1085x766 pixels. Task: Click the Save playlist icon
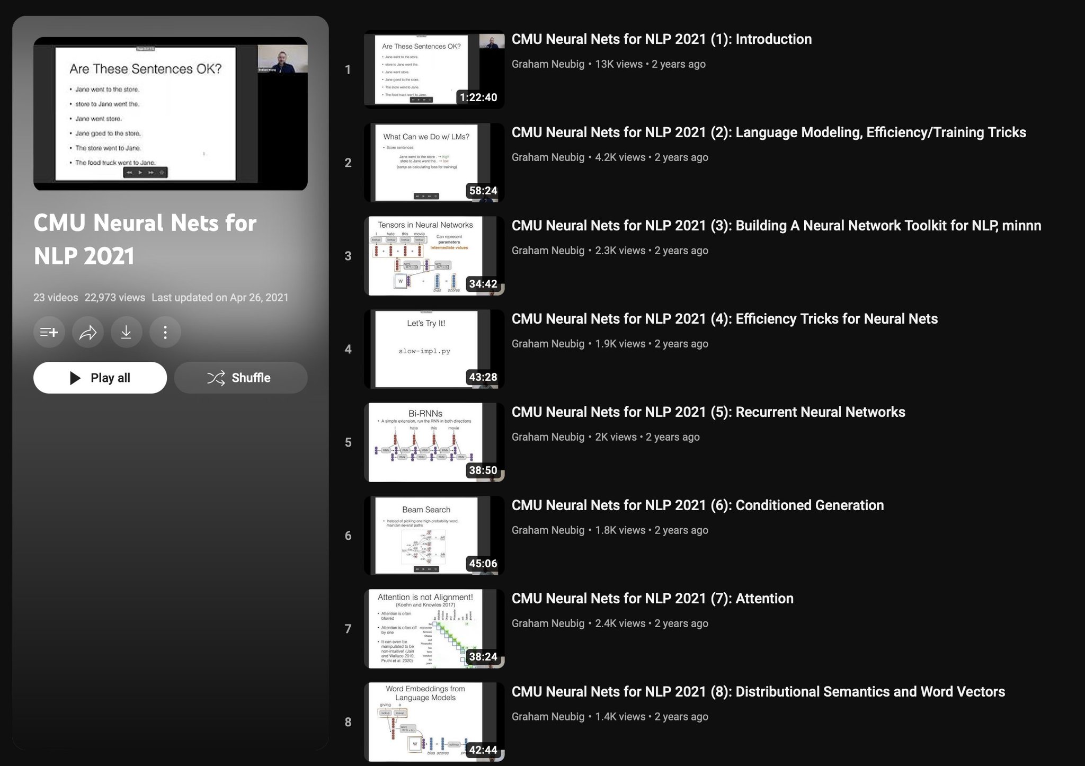[x=49, y=332]
